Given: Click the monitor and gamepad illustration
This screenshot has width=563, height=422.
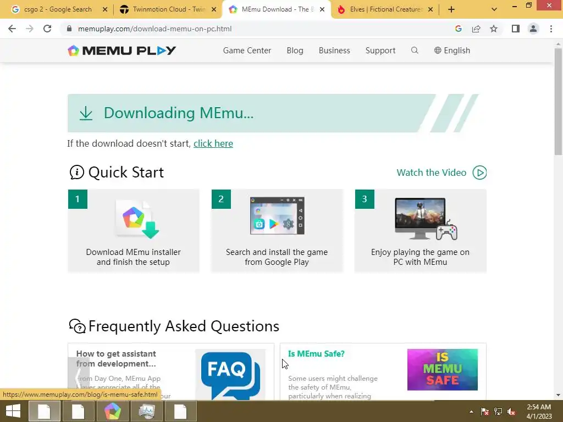Looking at the screenshot, I should coord(426,219).
